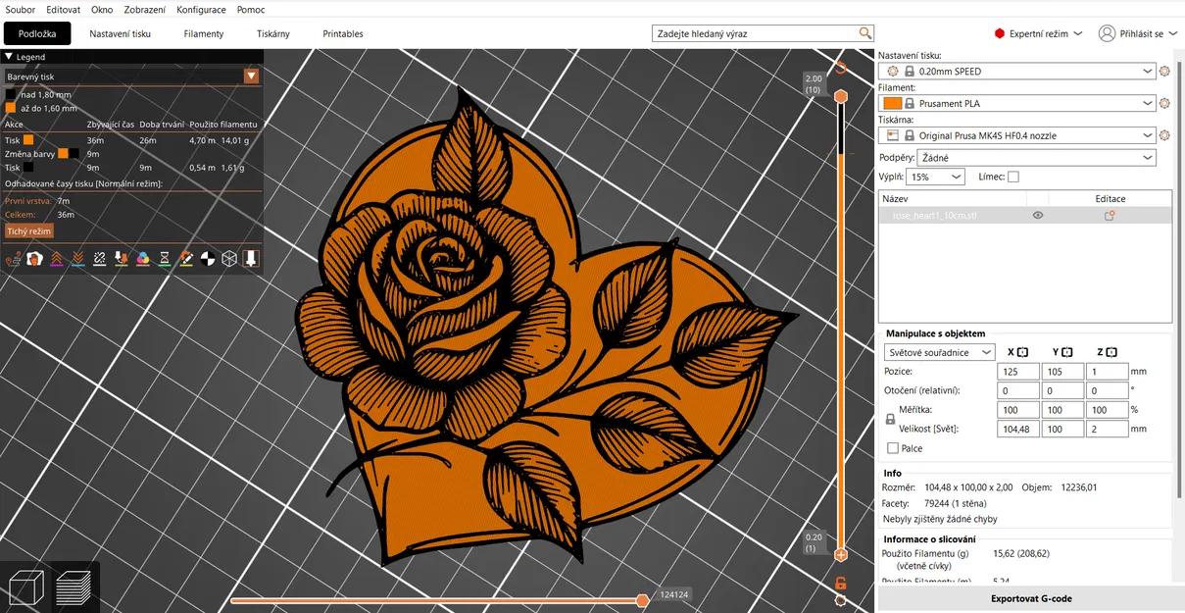Switch to the Filamenty tab
This screenshot has width=1185, height=613.
point(203,33)
